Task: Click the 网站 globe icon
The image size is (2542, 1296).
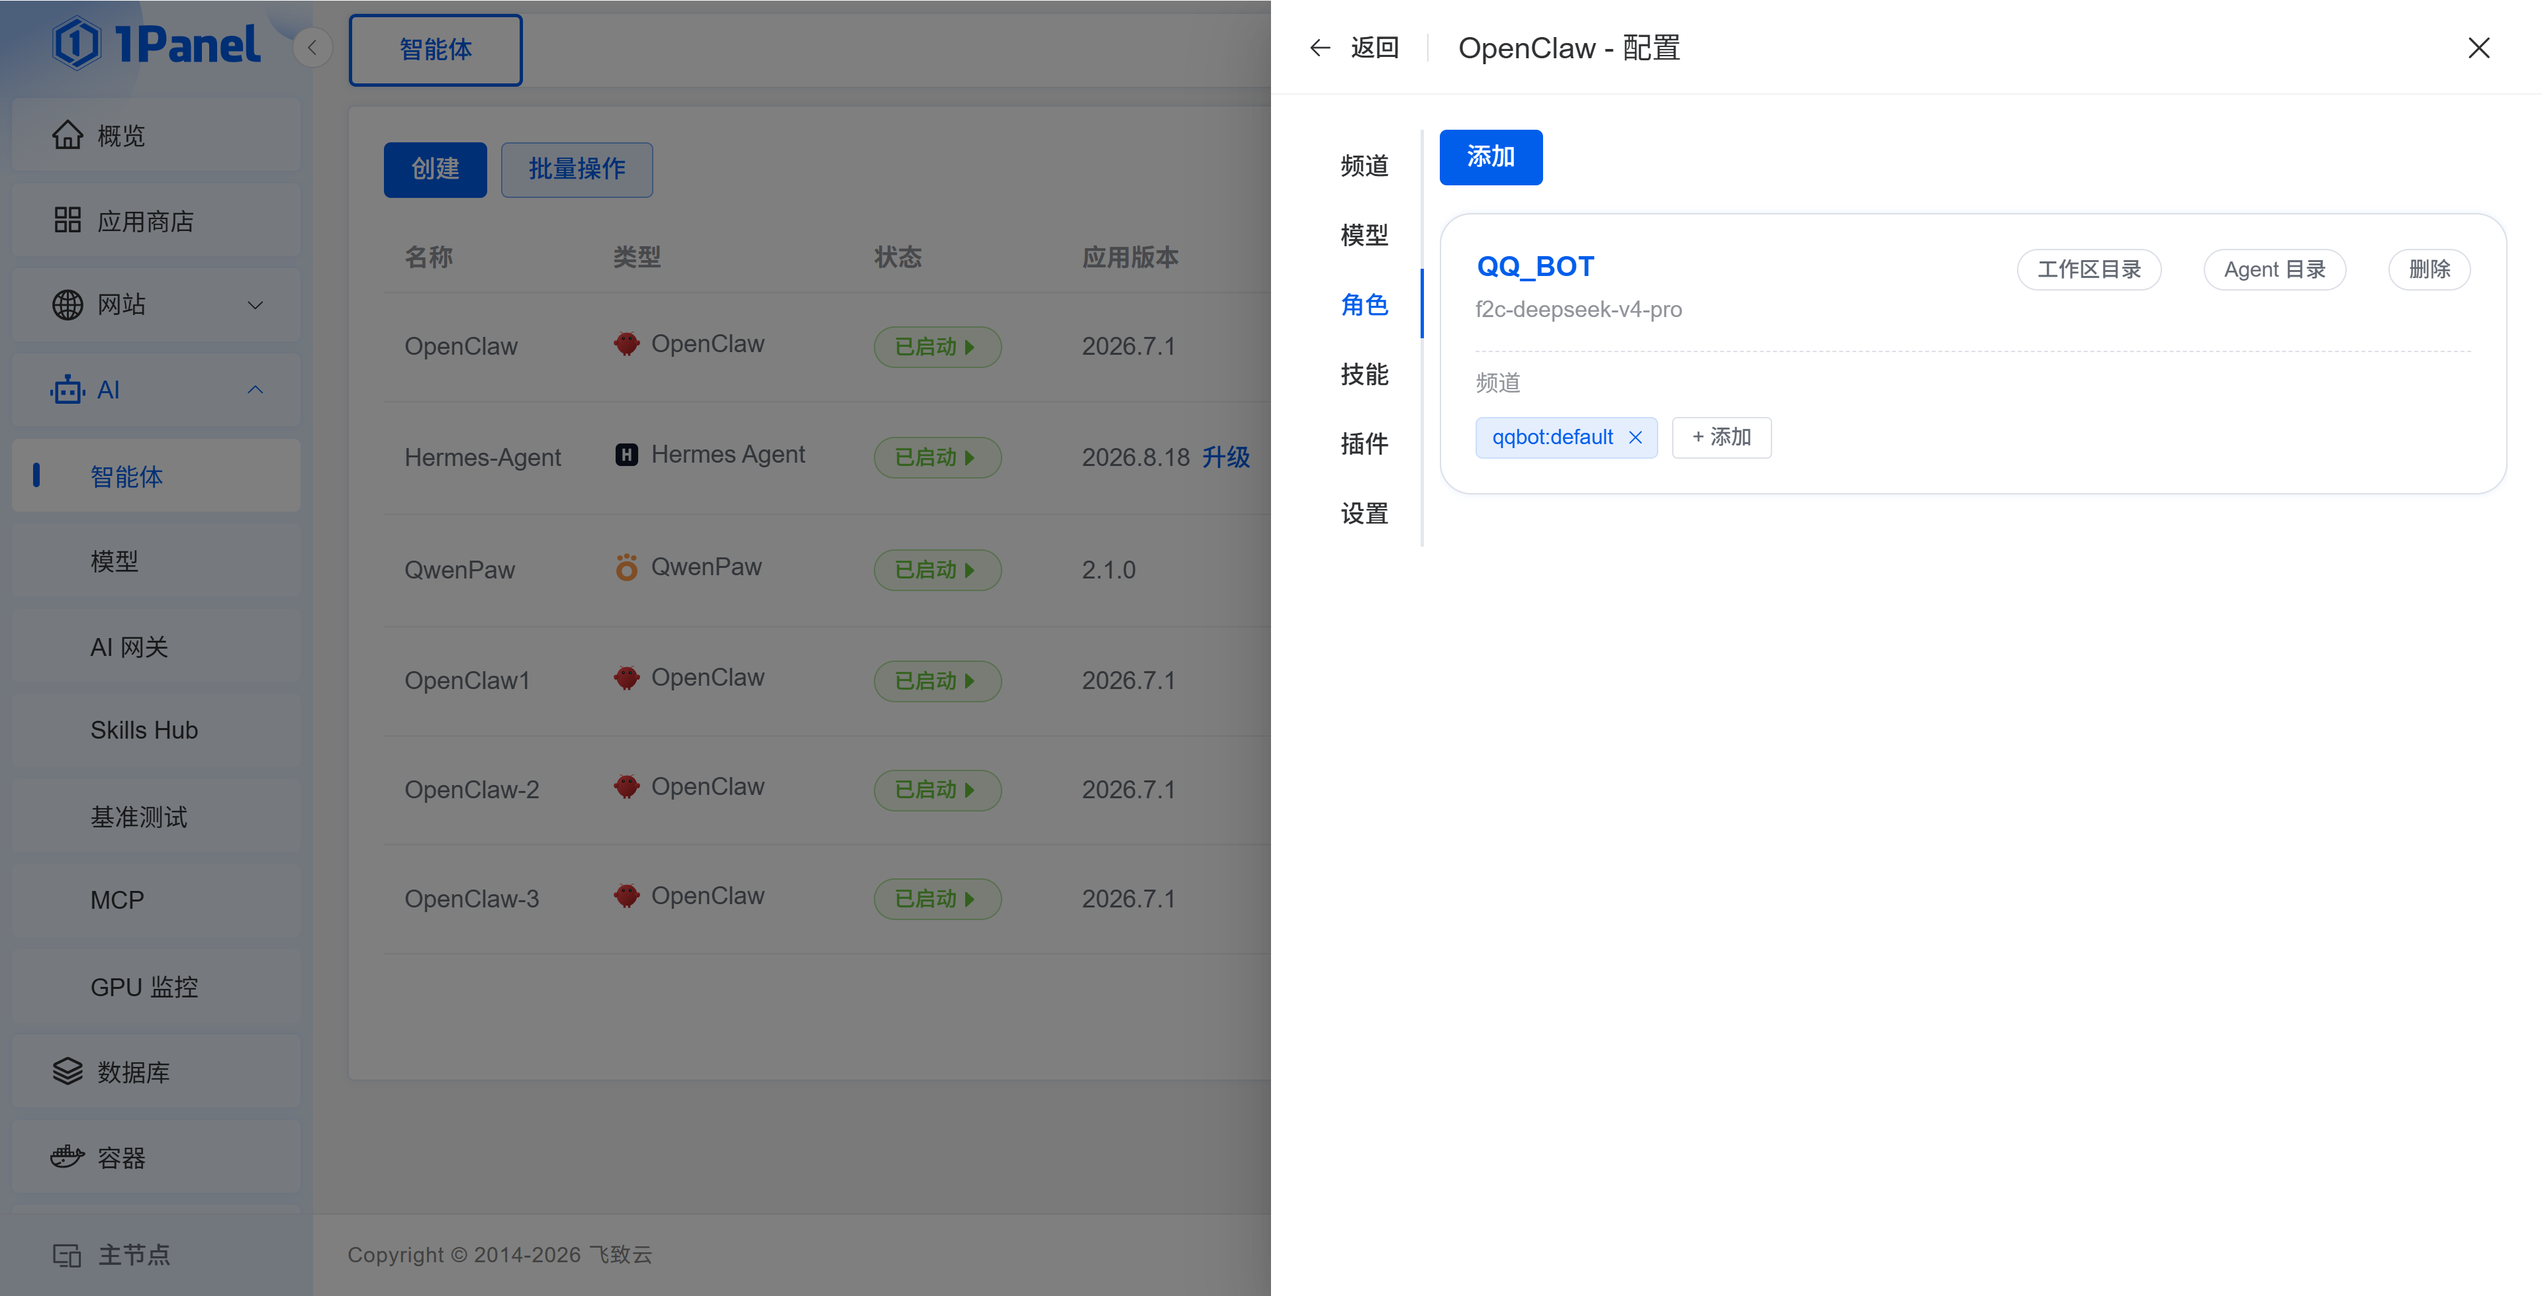Action: pyautogui.click(x=67, y=305)
